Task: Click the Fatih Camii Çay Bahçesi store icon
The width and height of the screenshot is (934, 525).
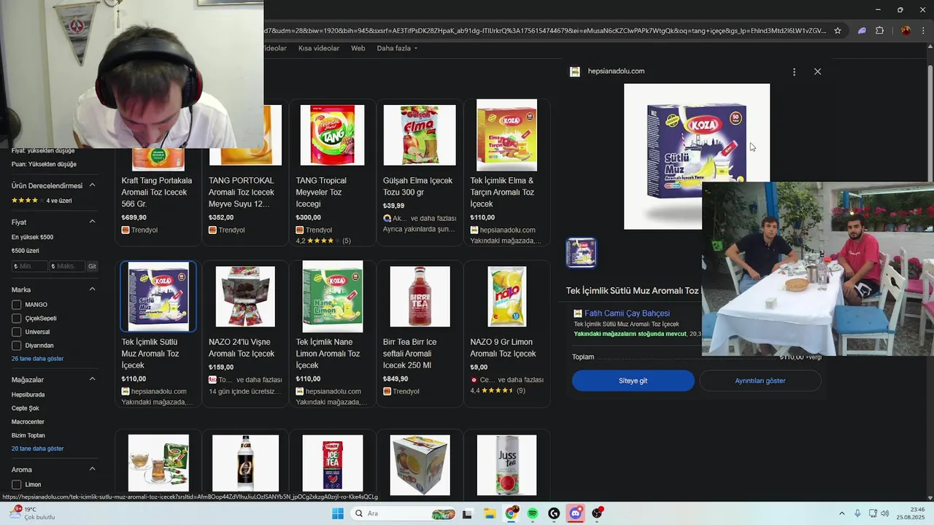Action: (x=578, y=314)
